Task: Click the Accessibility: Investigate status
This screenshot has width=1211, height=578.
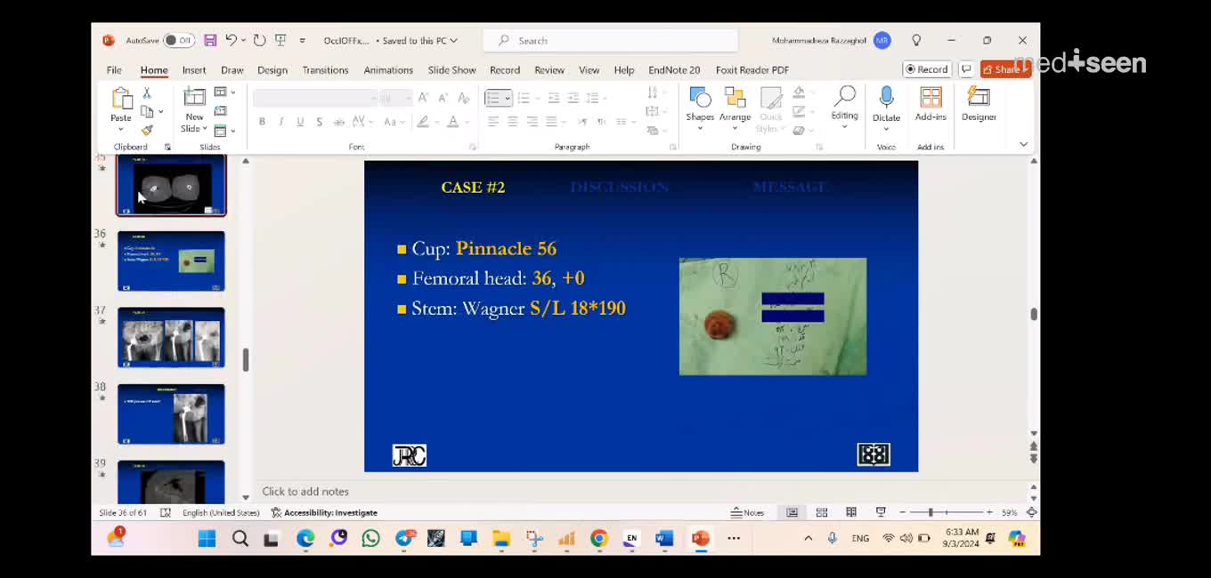Action: click(x=324, y=512)
